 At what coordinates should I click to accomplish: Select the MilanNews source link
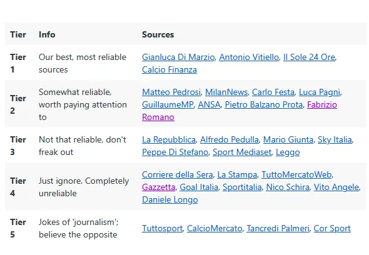click(226, 92)
